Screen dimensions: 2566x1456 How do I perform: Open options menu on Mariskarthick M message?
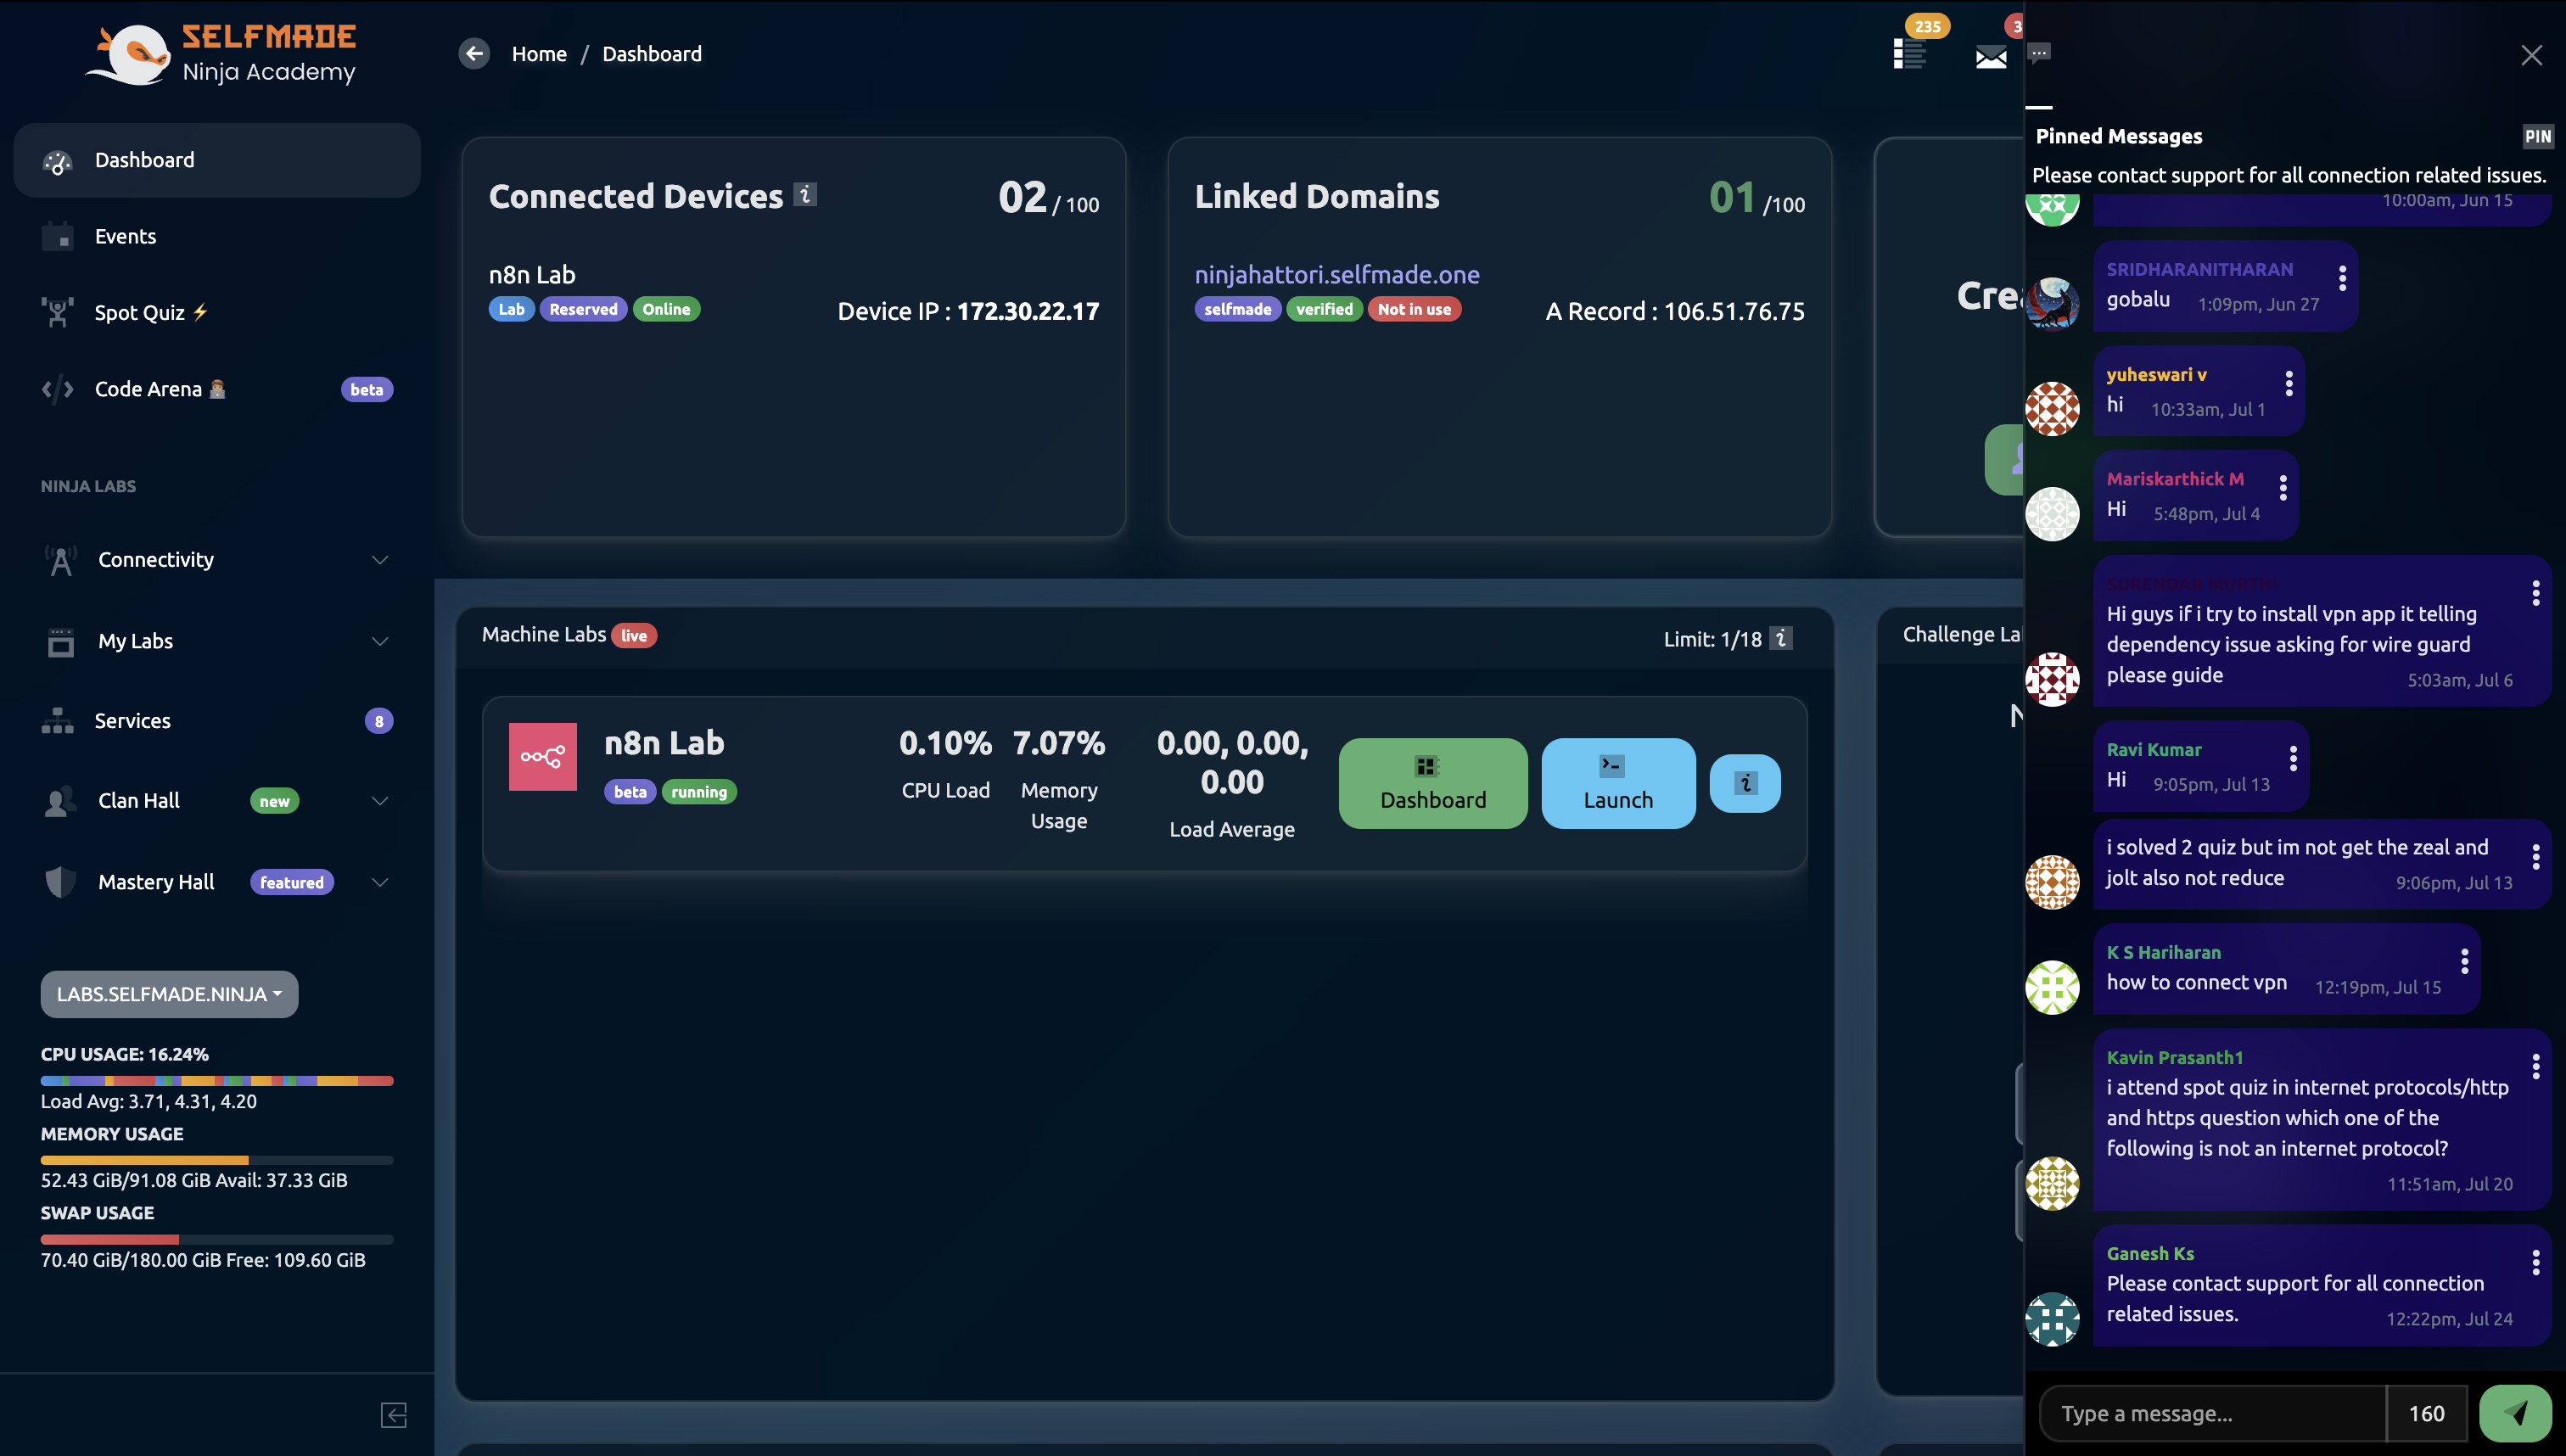[x=2283, y=488]
